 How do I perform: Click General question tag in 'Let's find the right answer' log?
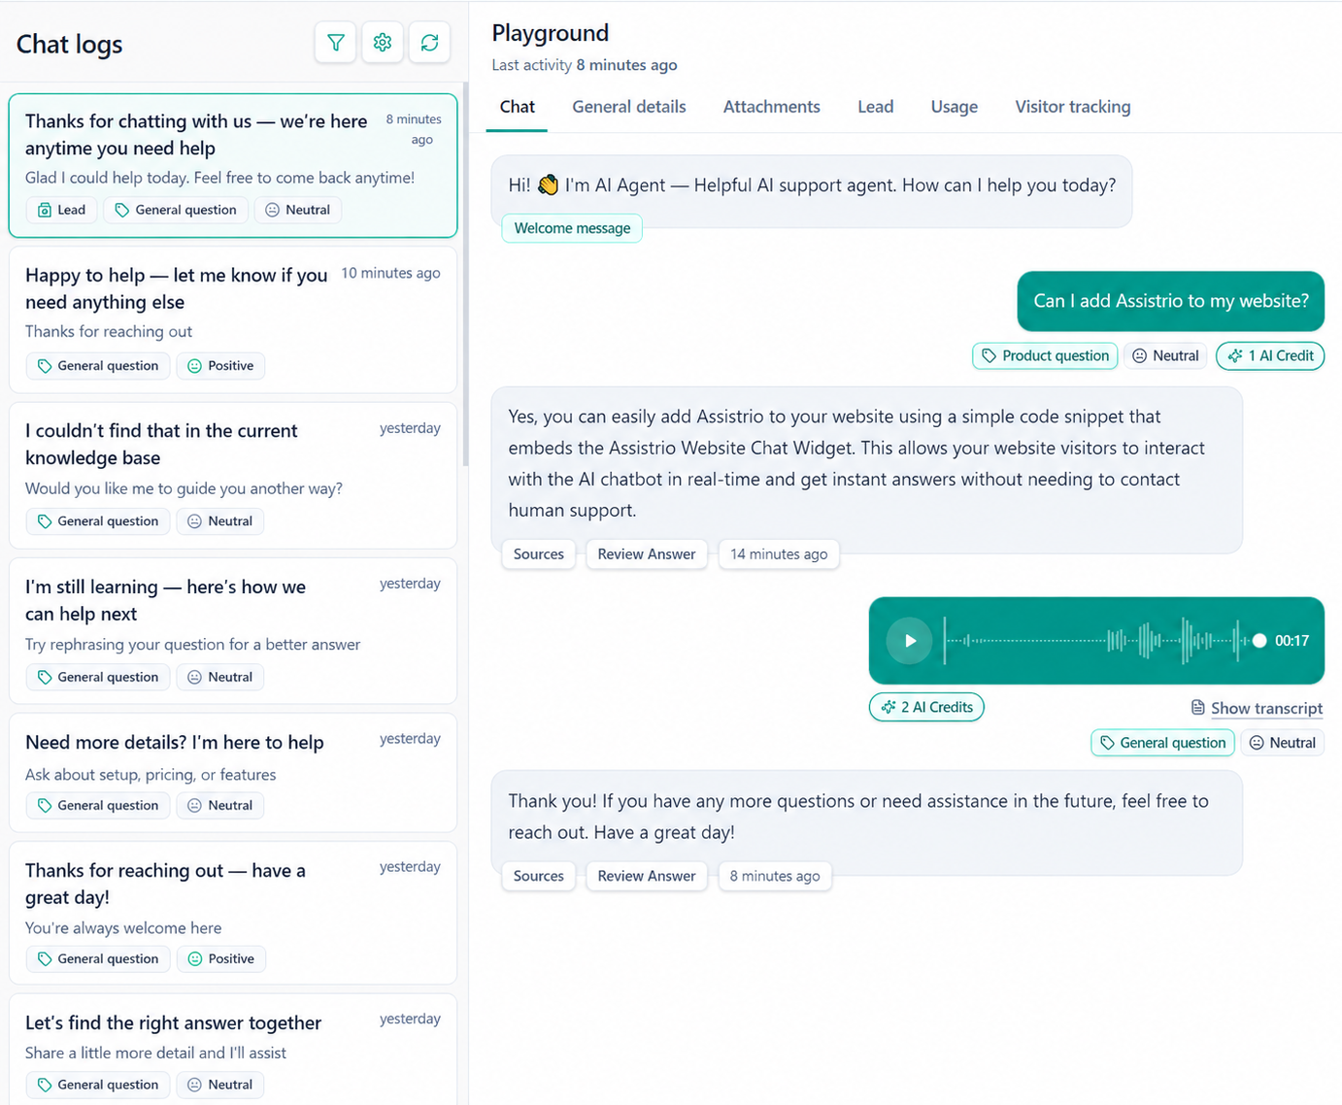point(98,1085)
